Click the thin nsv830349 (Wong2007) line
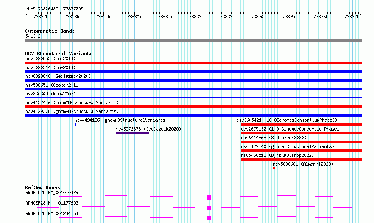This screenshot has width=374, height=223. pyautogui.click(x=193, y=97)
